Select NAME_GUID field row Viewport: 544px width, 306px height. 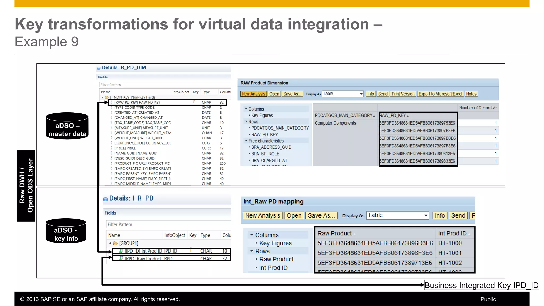click(x=167, y=153)
